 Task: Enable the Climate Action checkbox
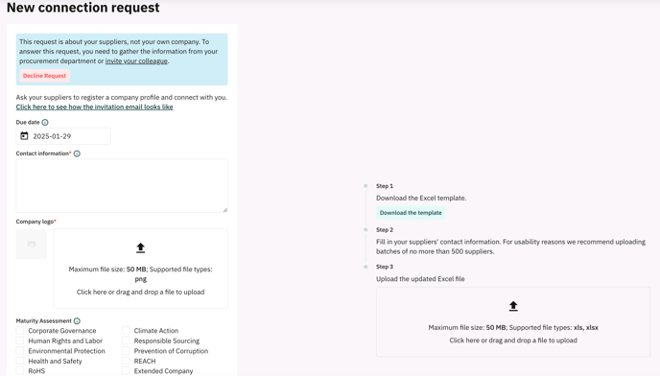(126, 330)
